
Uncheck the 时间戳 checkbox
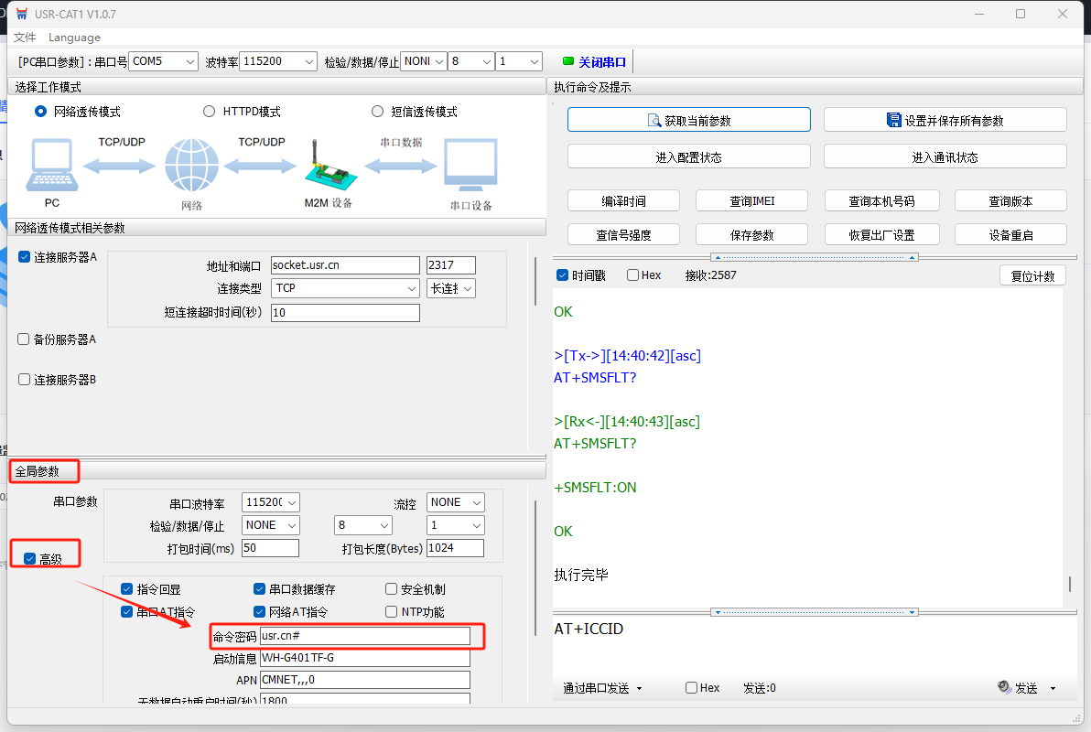563,275
